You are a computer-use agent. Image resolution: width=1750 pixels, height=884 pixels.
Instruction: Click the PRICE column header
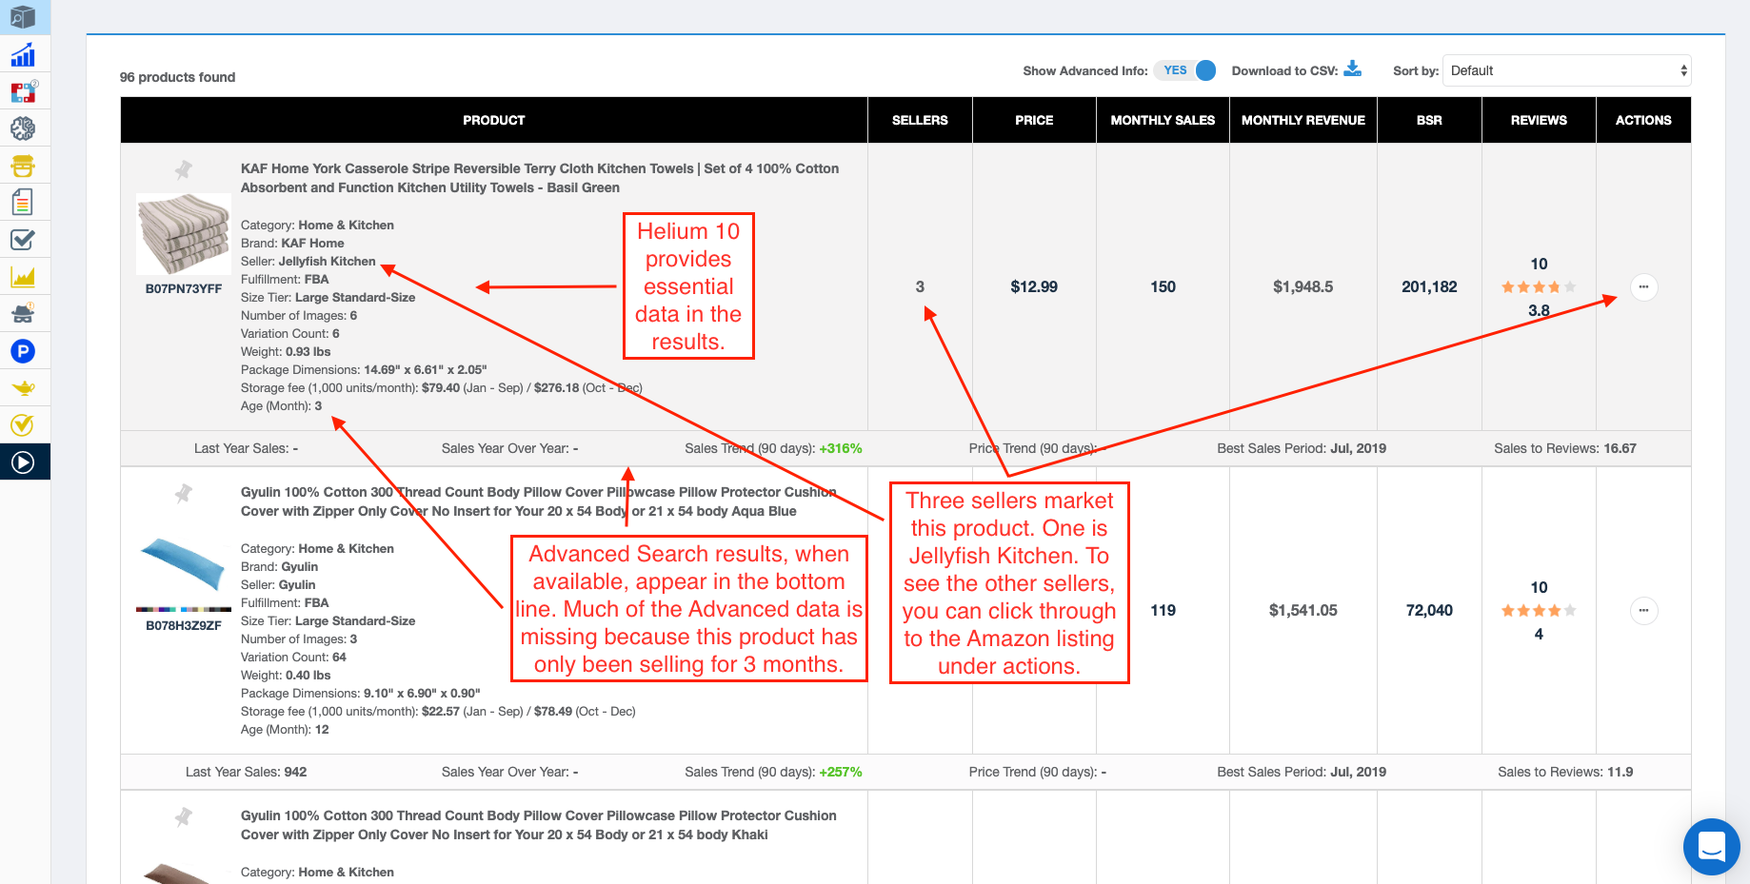[1034, 120]
